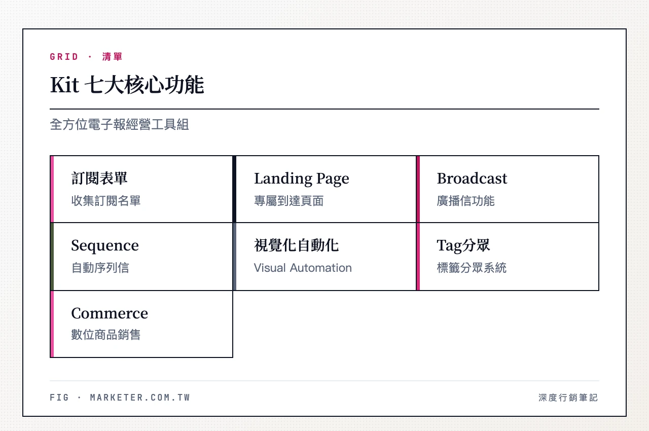649x431 pixels.
Task: Select the 'Landing Page' card heading
Action: 302,178
